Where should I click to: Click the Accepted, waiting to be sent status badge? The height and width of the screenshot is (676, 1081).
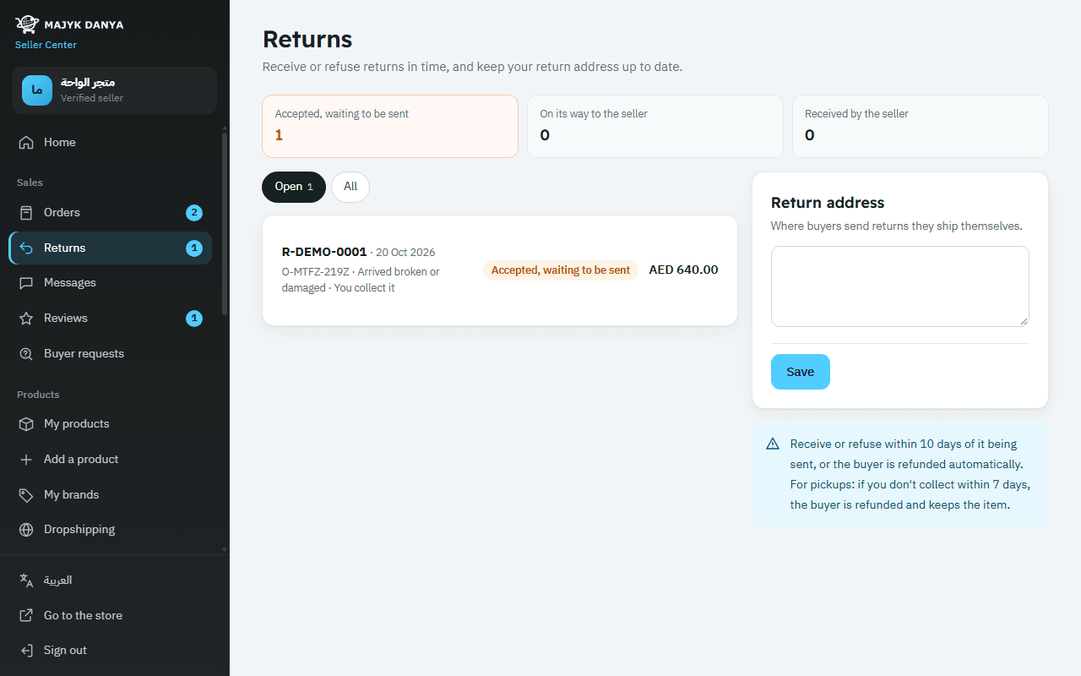(561, 270)
